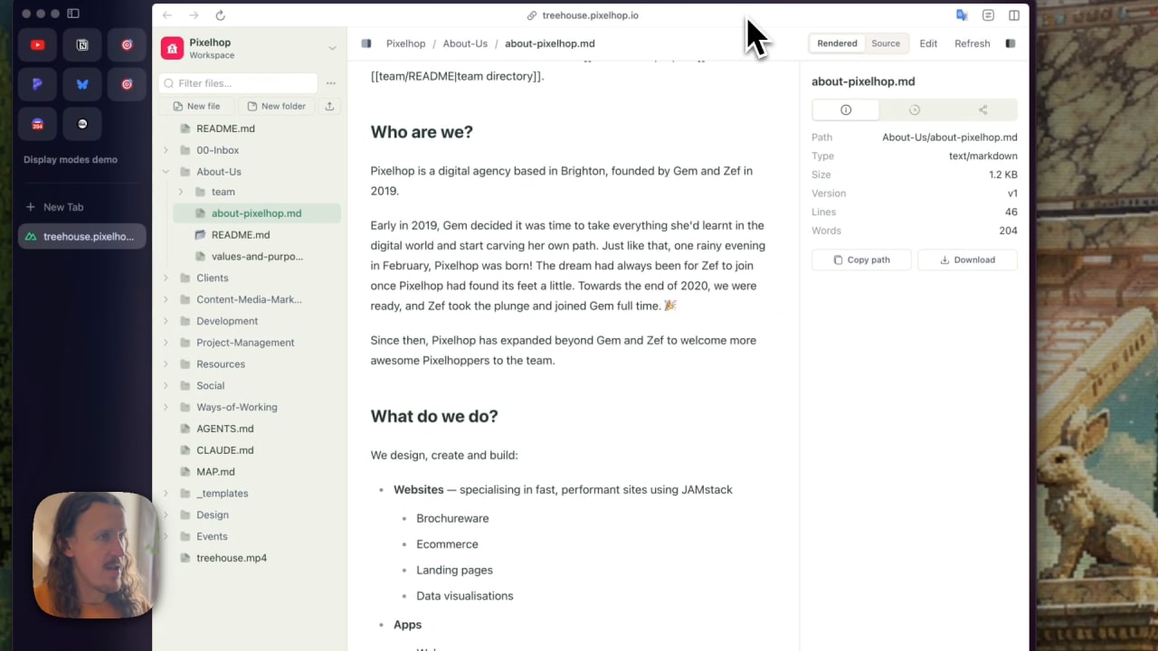Click the Download button

(967, 259)
